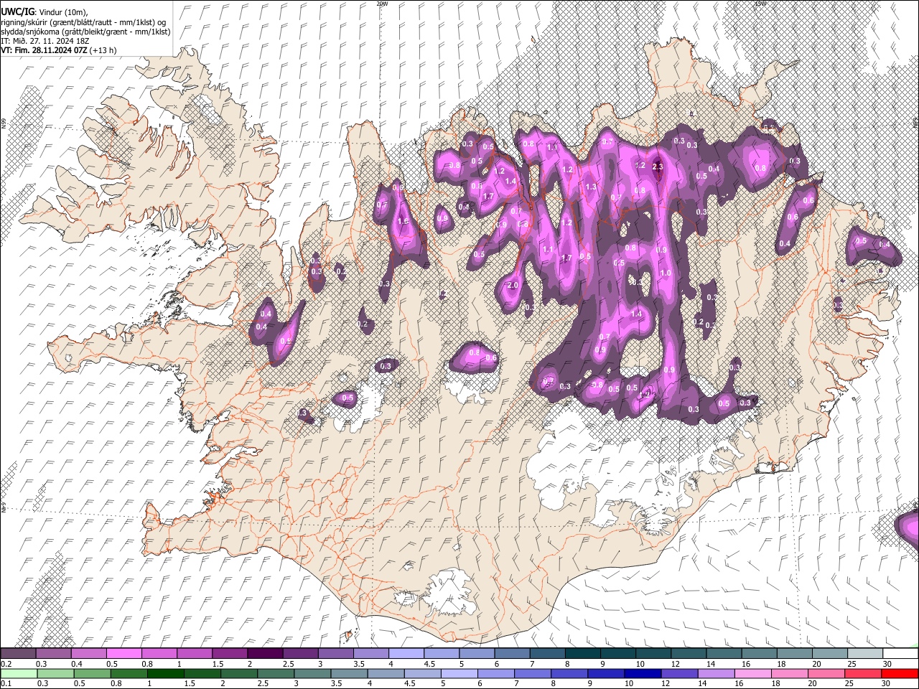The image size is (919, 689).
Task: Click the magenta 1.5 swatch, upper legend row
Action: pyautogui.click(x=230, y=654)
